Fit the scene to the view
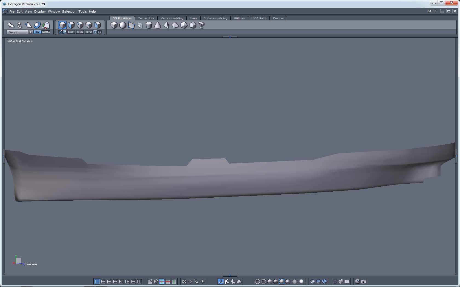 coord(184,282)
